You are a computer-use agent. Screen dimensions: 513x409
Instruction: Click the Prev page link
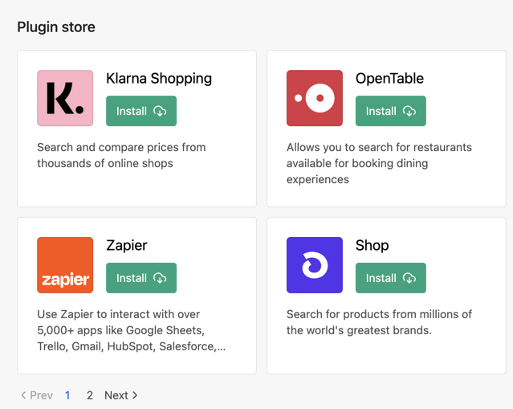pos(37,395)
